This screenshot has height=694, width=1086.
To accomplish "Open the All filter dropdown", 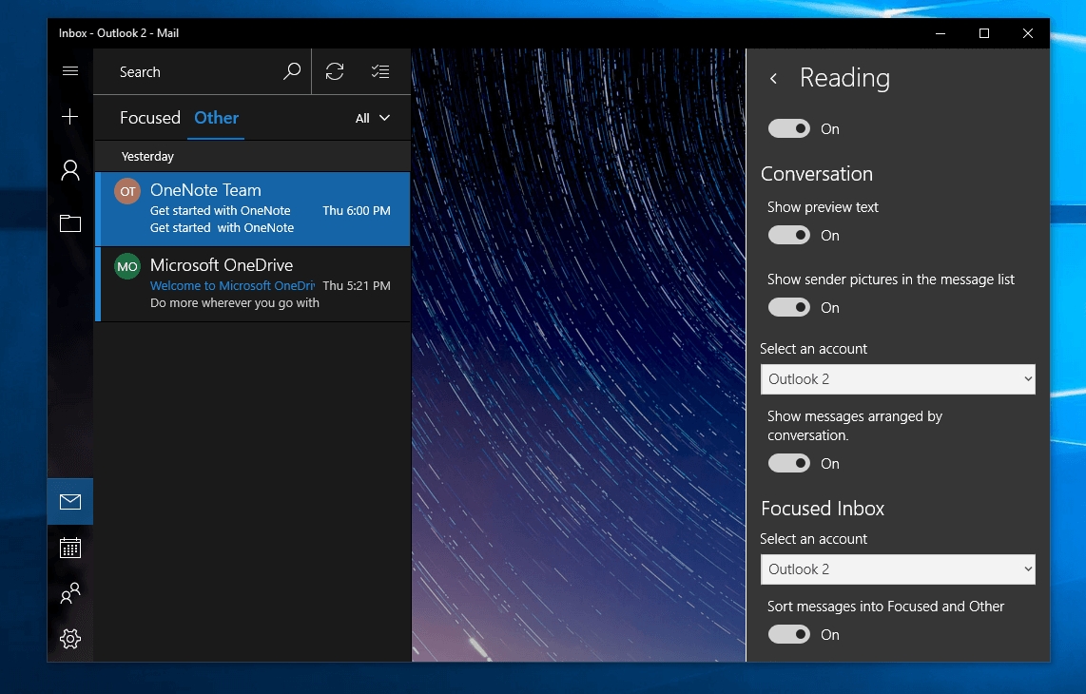I will (373, 119).
